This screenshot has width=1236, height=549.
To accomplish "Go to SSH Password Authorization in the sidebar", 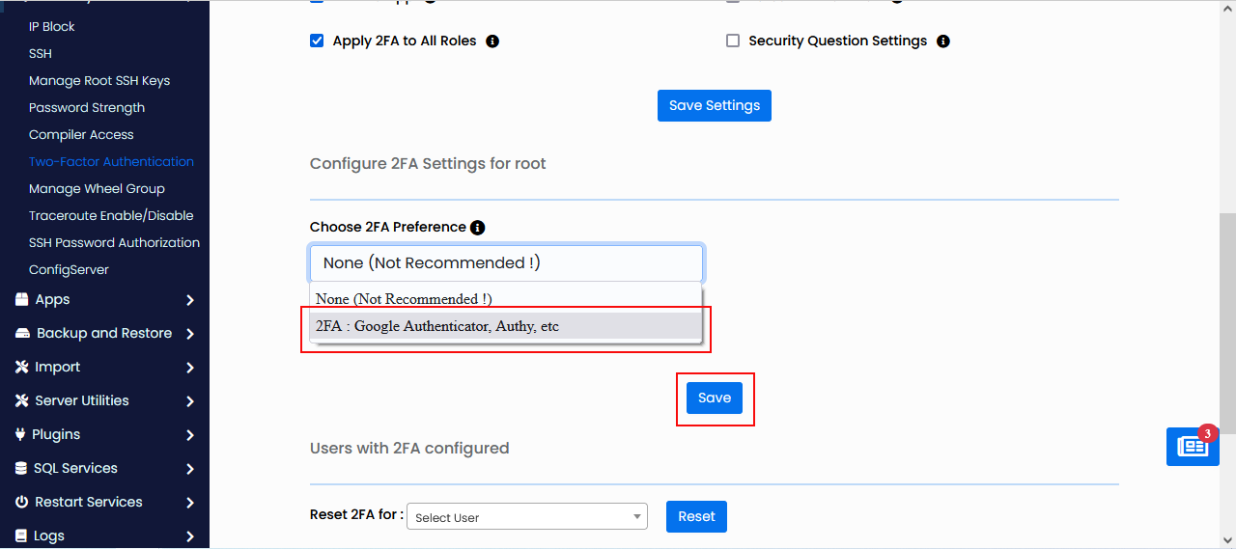I will click(114, 243).
